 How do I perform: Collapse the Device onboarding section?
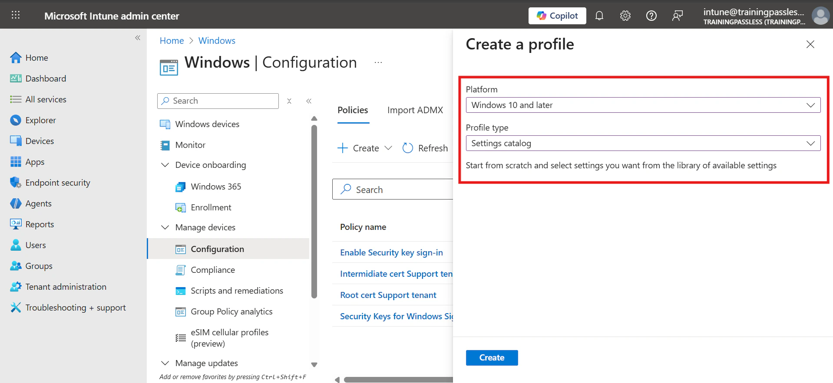tap(165, 165)
